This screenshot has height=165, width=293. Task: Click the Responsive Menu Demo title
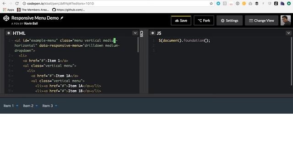pyautogui.click(x=35, y=18)
